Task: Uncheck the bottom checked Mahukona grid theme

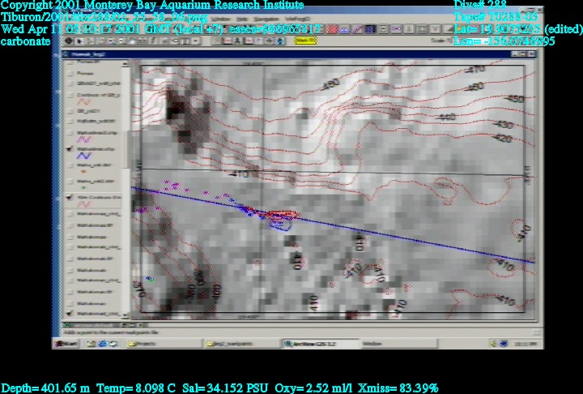Action: point(67,312)
